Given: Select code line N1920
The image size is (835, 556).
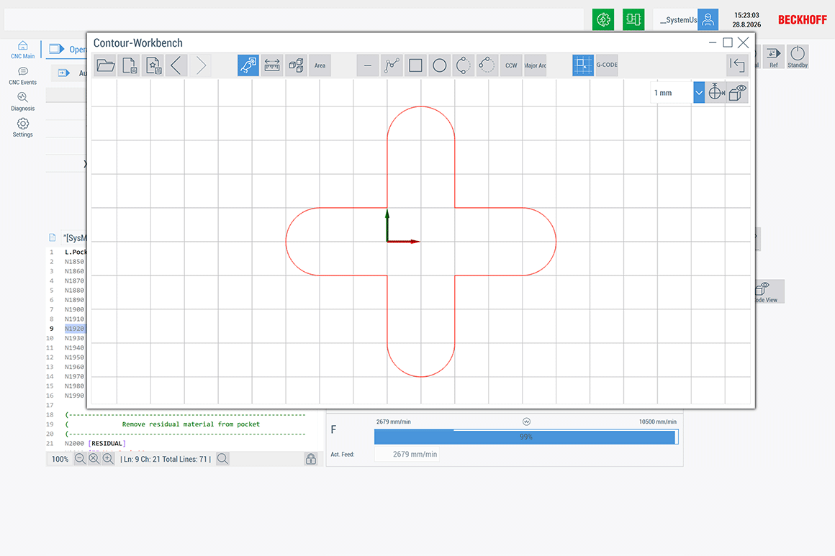Looking at the screenshot, I should click(x=75, y=328).
